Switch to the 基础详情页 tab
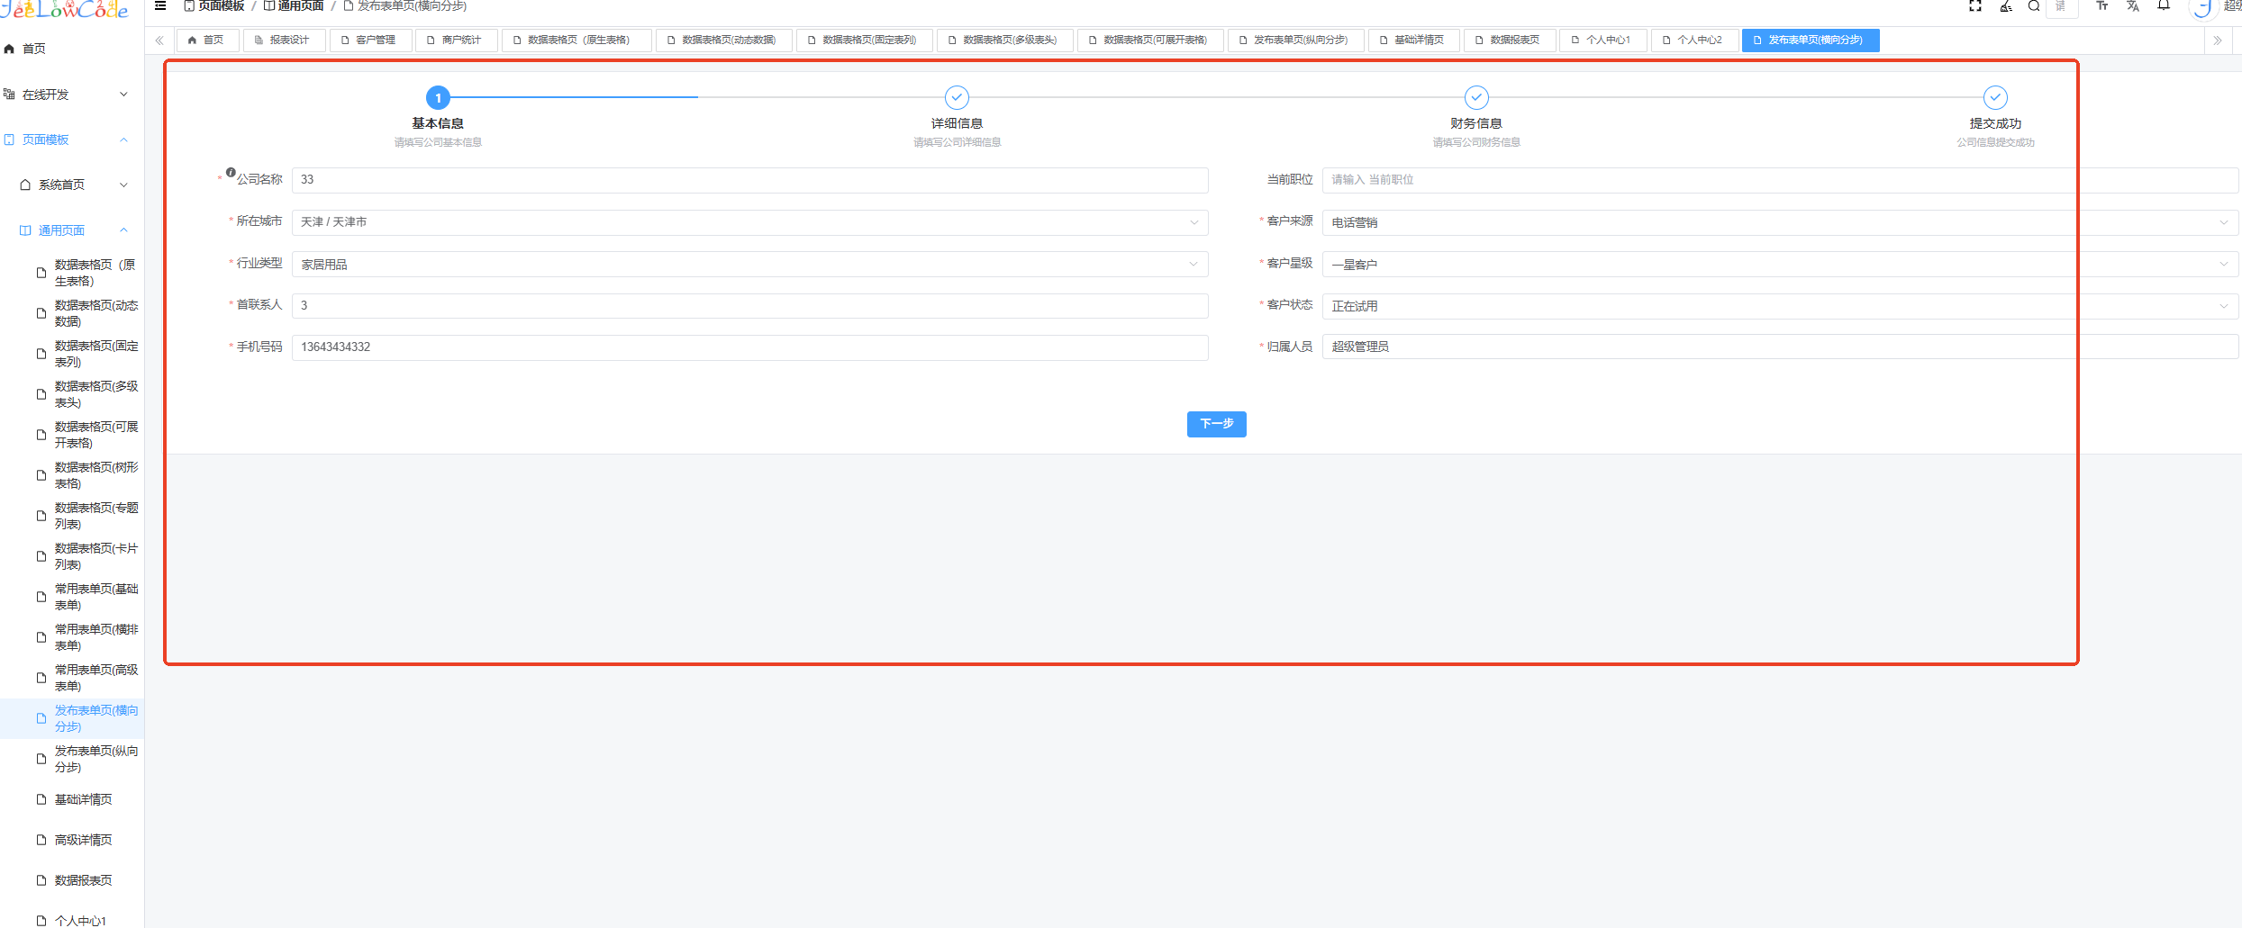The height and width of the screenshot is (928, 2242). 1412,41
